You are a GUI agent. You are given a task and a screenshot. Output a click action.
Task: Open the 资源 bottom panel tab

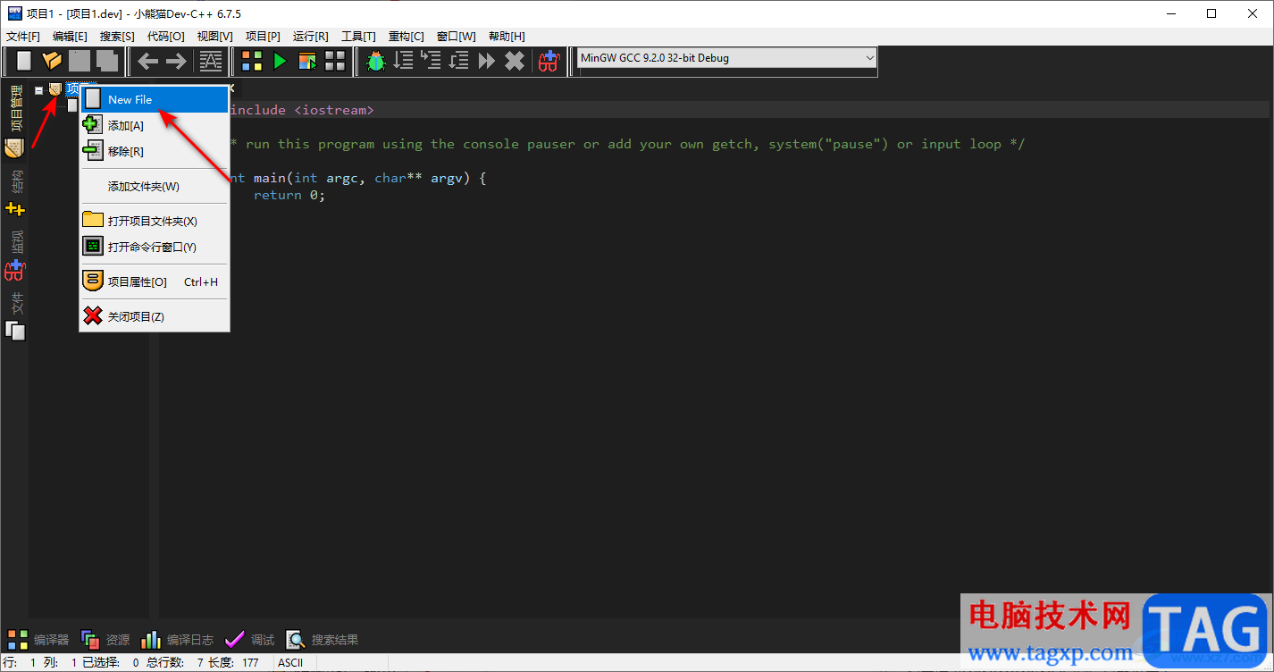click(x=105, y=640)
